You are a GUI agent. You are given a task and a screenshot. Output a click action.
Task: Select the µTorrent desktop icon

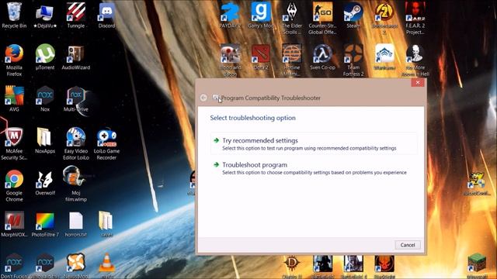[x=45, y=57]
